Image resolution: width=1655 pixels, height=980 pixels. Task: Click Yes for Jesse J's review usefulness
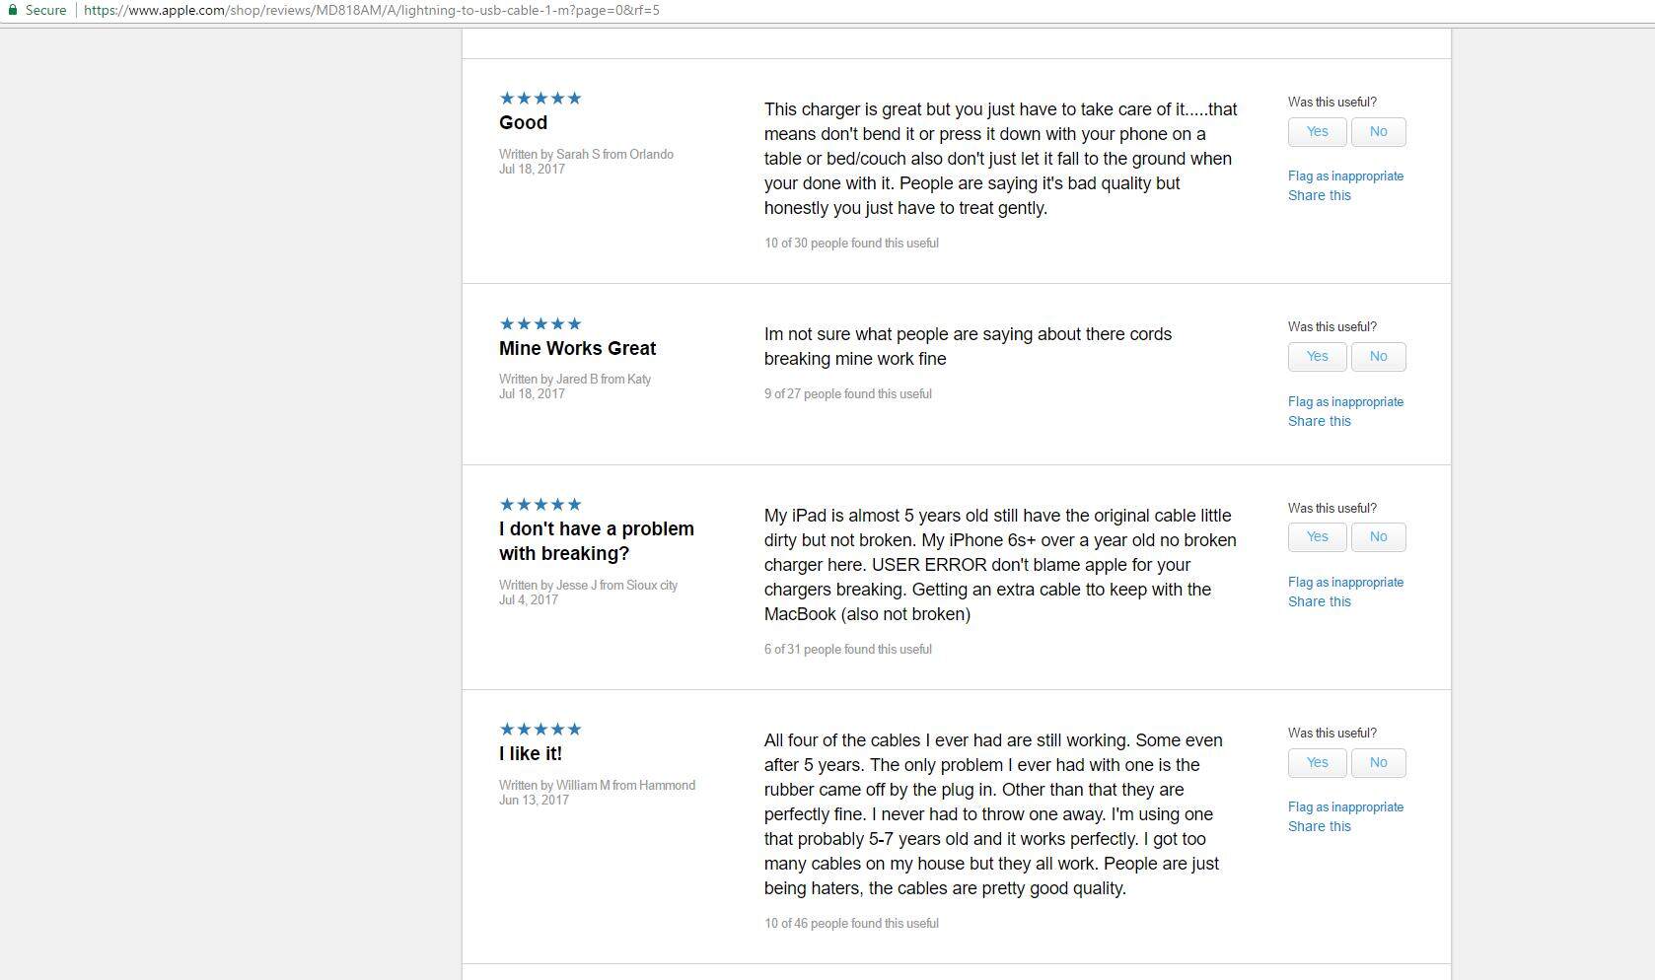click(x=1317, y=537)
